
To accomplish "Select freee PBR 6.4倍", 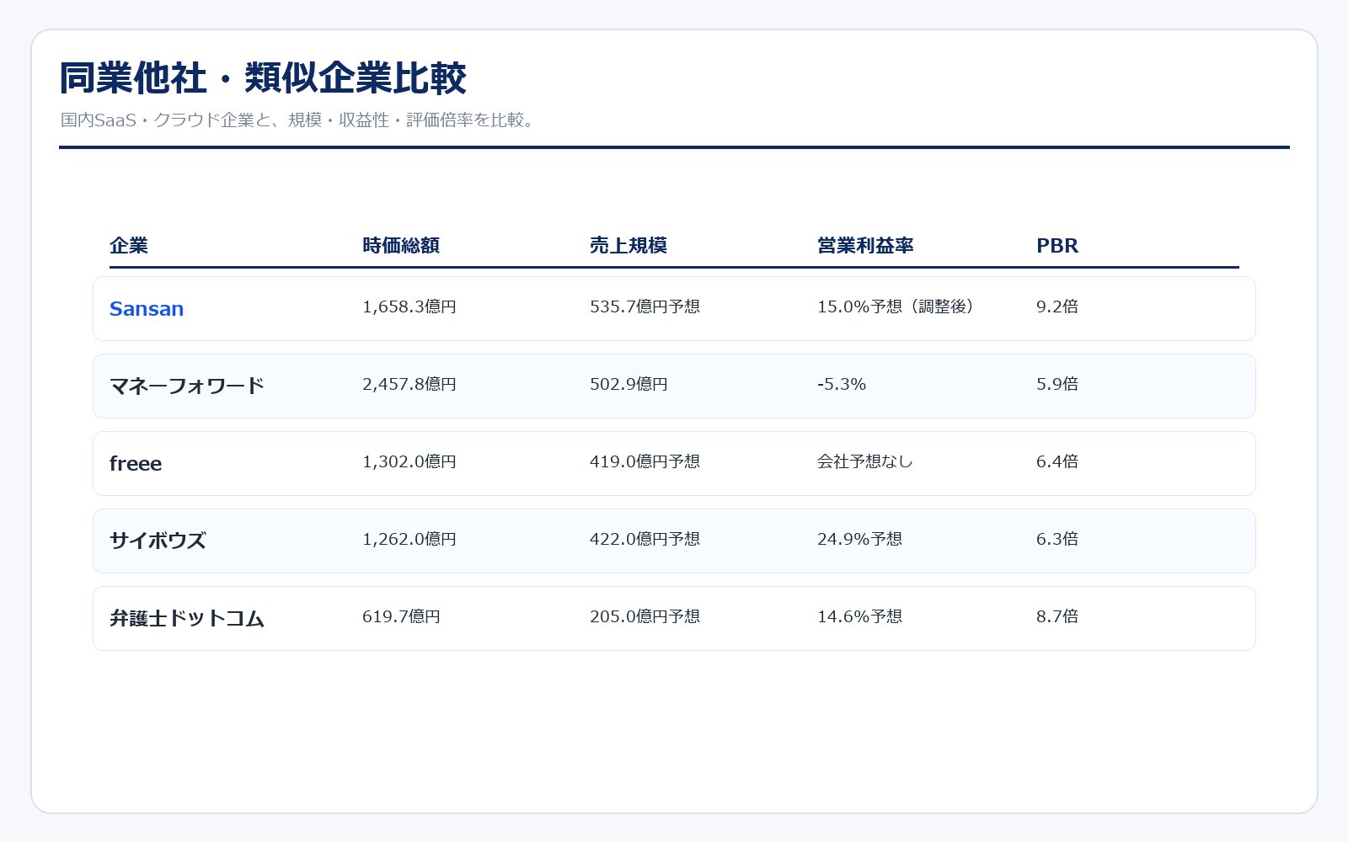I will pyautogui.click(x=1057, y=461).
